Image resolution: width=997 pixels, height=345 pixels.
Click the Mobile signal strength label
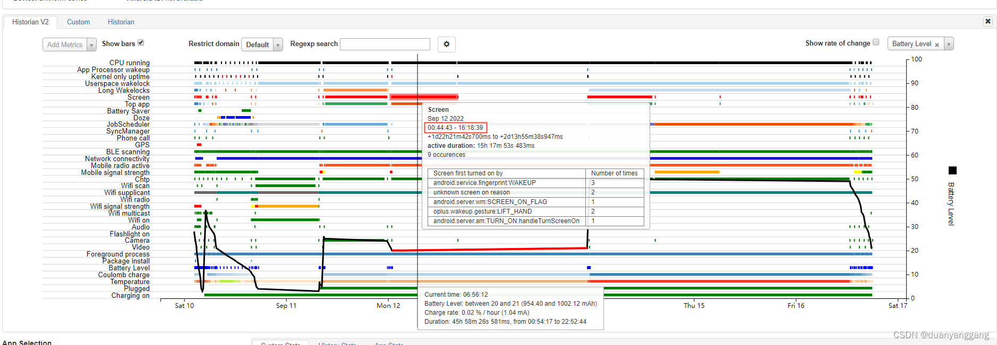[x=115, y=172]
